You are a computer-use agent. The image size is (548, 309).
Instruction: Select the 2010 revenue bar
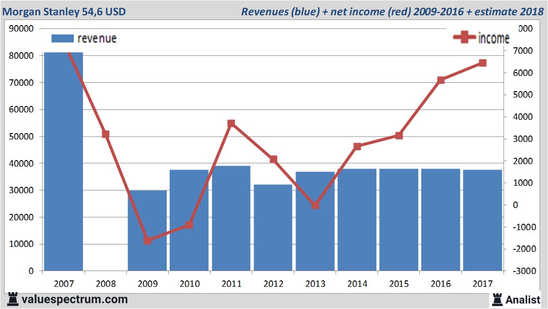(x=189, y=220)
